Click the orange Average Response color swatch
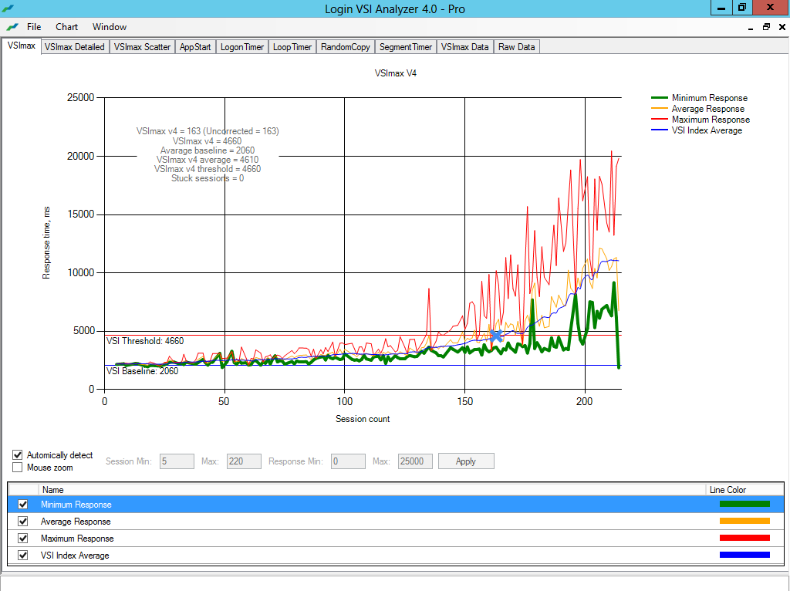Screen dimensions: 790x591 point(744,521)
